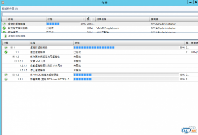Screen dimensions: 198x135
Task: Click 停止虛擬機器 step name
Action: click(38, 70)
